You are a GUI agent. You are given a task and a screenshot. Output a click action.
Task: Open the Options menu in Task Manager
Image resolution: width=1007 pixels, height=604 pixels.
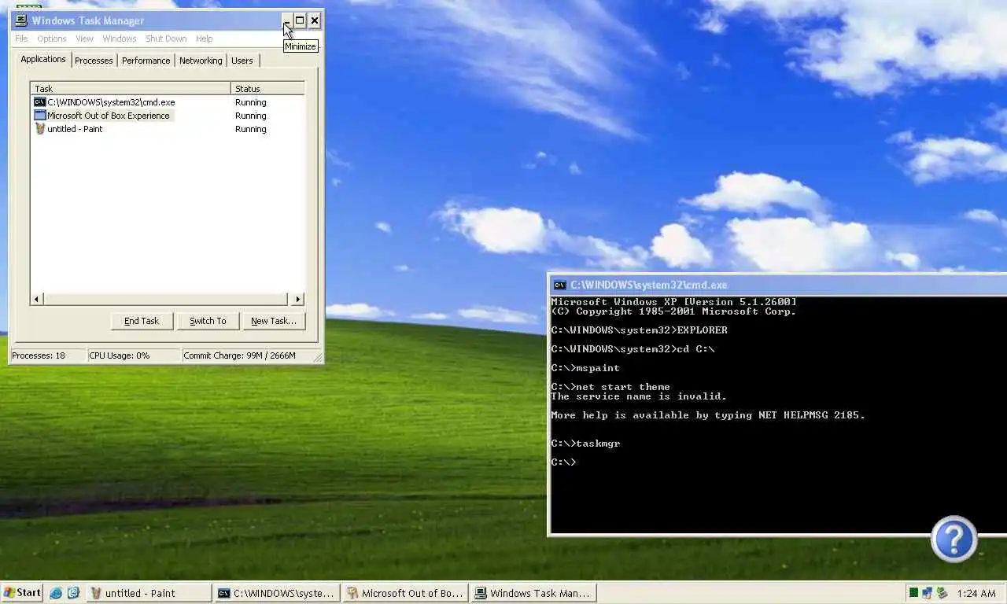click(x=52, y=39)
